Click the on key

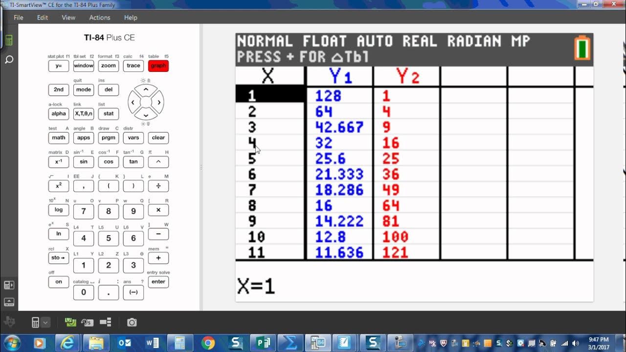tap(59, 282)
